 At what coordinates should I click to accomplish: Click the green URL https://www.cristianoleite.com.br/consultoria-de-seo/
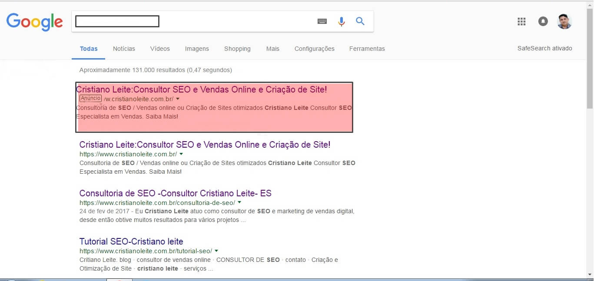(157, 203)
